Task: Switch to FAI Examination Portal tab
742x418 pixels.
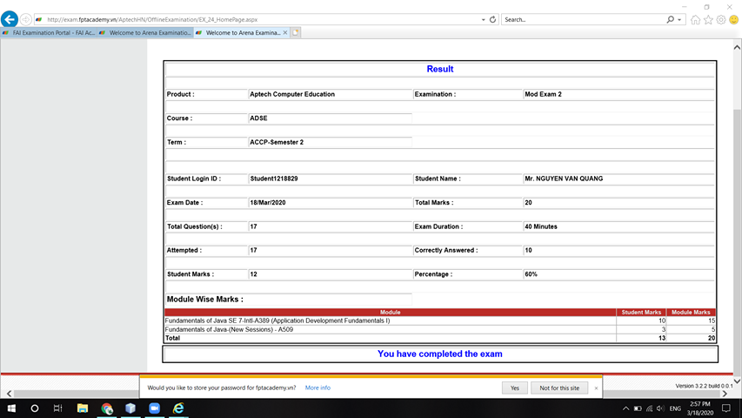Action: 49,33
